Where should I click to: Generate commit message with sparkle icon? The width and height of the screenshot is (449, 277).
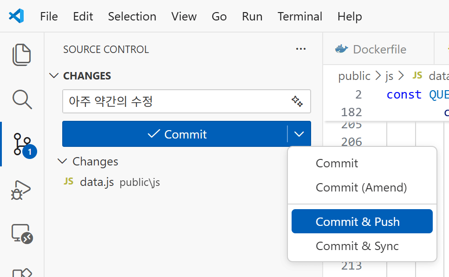pos(297,101)
